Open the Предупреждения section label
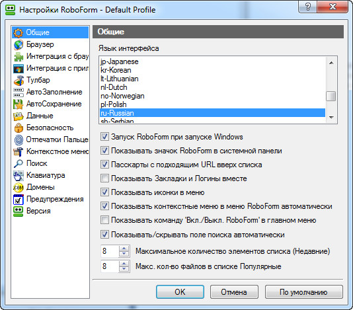Image resolution: width=353 pixels, height=310 pixels. point(55,199)
